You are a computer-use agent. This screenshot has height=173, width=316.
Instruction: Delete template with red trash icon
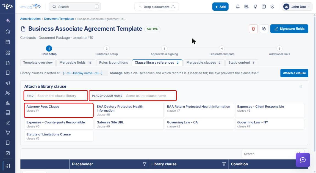253,29
